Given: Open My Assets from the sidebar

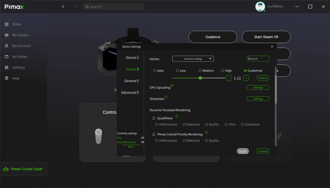Looking at the screenshot, I should point(20,35).
